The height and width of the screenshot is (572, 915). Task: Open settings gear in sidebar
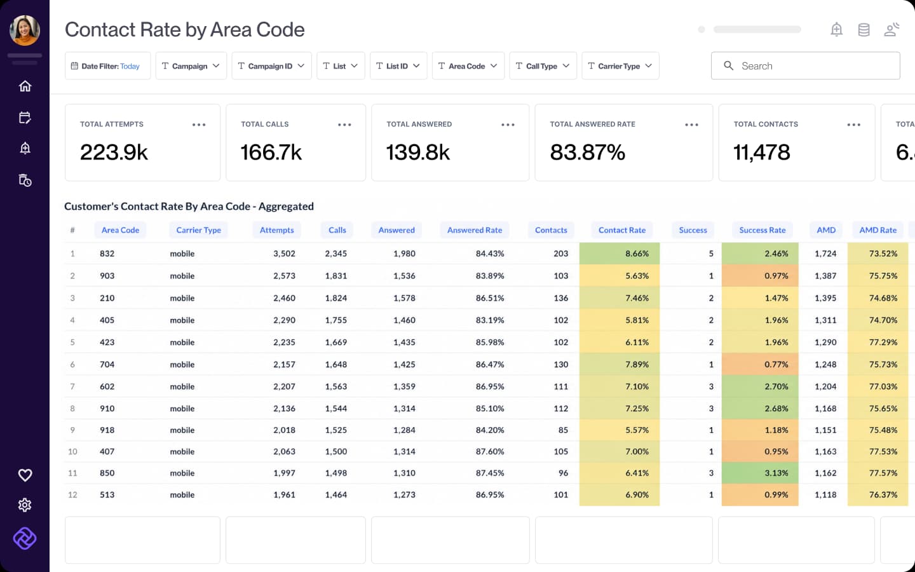coord(25,505)
